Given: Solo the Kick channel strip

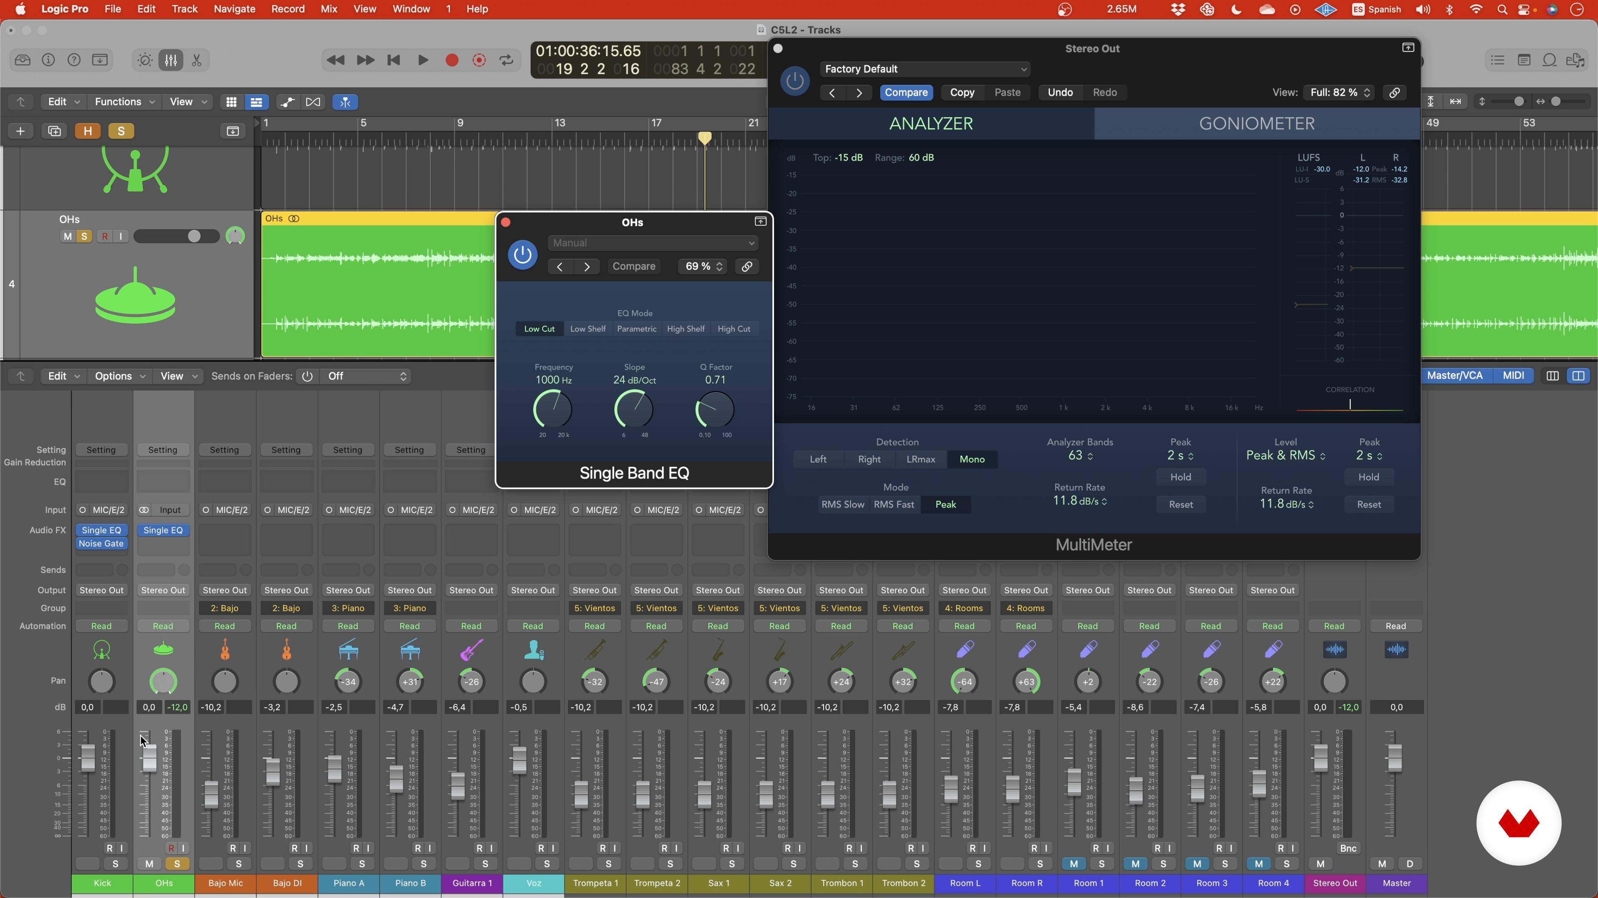Looking at the screenshot, I should click(115, 863).
